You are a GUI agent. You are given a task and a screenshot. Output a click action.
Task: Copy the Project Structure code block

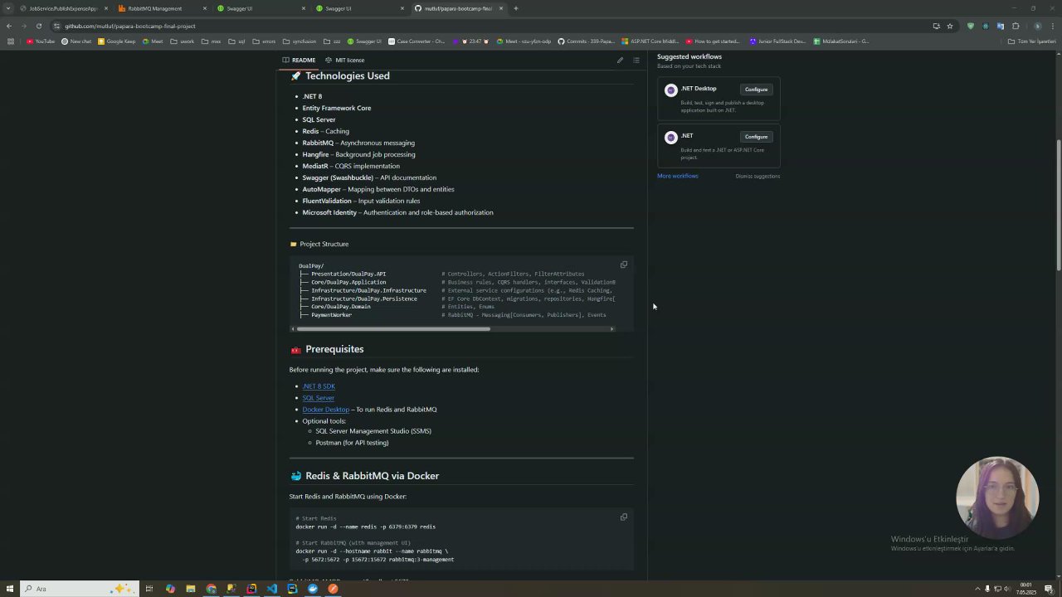point(624,265)
